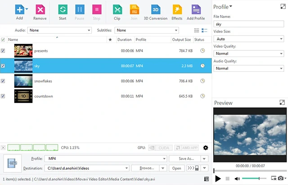
Task: Open the Clip tool
Action: 117,12
